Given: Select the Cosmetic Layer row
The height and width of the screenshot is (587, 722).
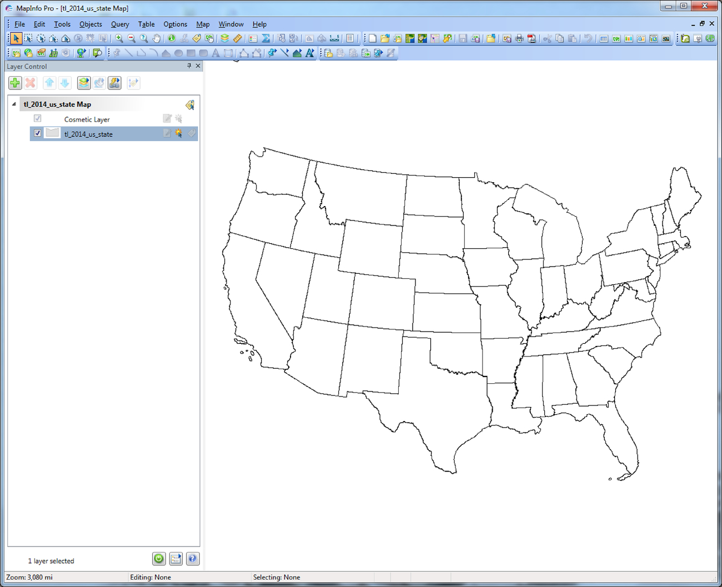Looking at the screenshot, I should pyautogui.click(x=114, y=119).
